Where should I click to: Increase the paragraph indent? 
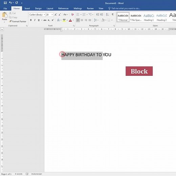pos(102,15)
